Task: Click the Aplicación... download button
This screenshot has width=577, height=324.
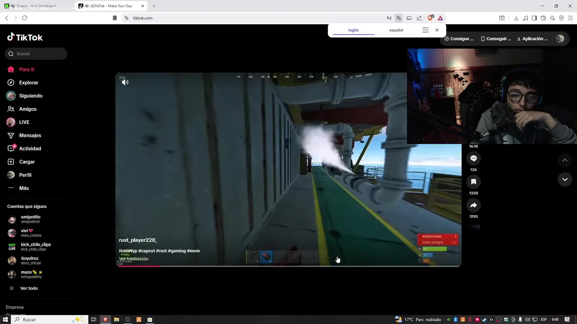Action: 532,39
